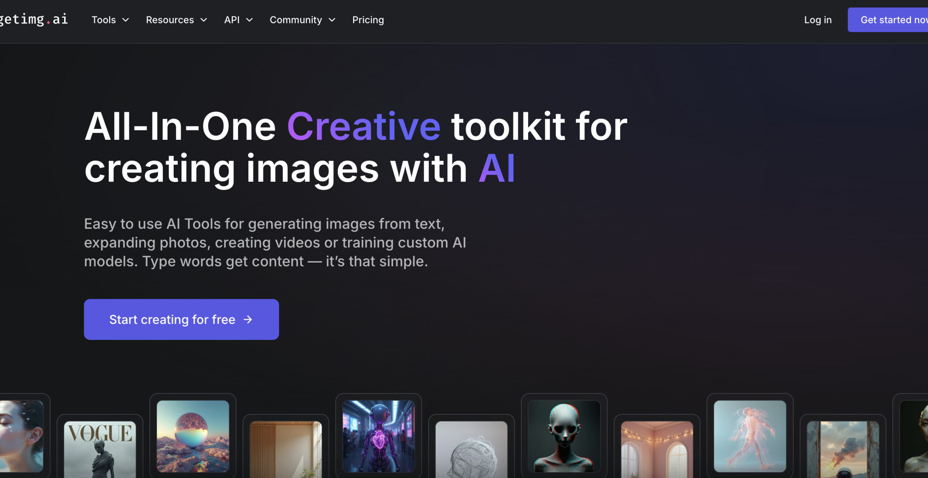Click the Log in link
928x478 pixels.
[817, 20]
